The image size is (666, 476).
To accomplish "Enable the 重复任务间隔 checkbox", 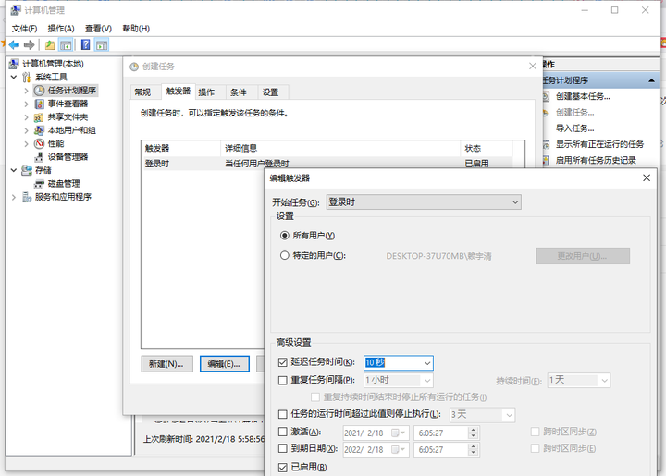I will [283, 380].
